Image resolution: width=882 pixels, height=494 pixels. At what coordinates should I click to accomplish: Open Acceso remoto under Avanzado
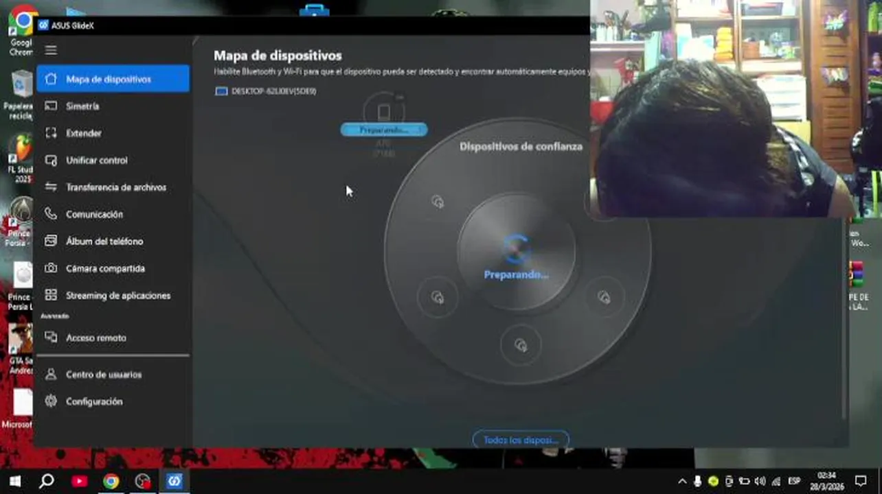(113, 338)
